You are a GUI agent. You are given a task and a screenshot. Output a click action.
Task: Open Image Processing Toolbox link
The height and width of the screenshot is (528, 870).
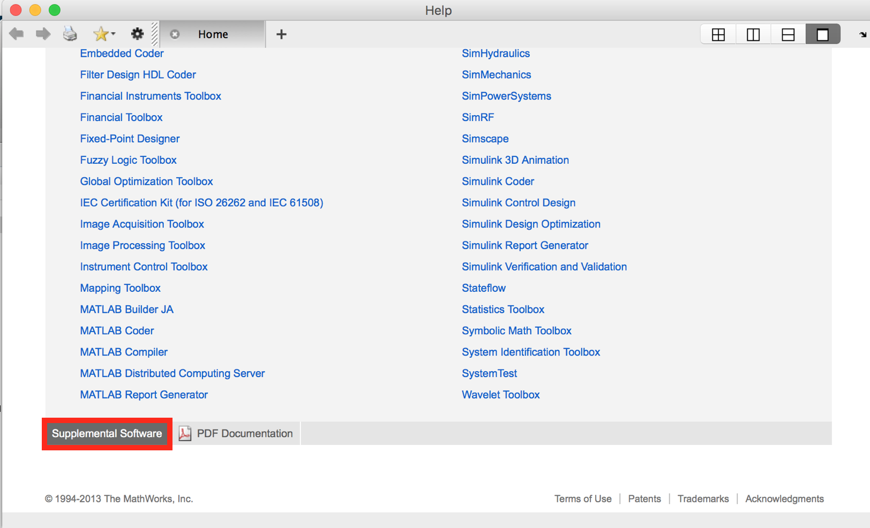pyautogui.click(x=142, y=246)
